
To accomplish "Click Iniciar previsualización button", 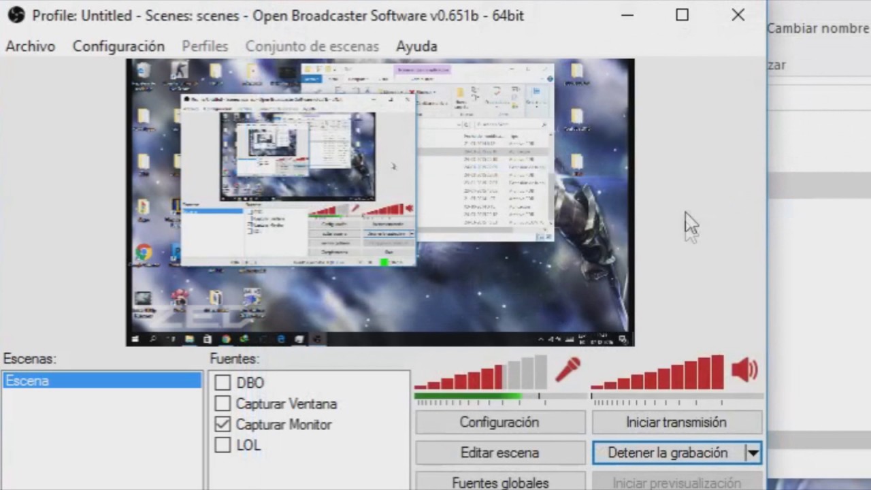I will point(676,482).
